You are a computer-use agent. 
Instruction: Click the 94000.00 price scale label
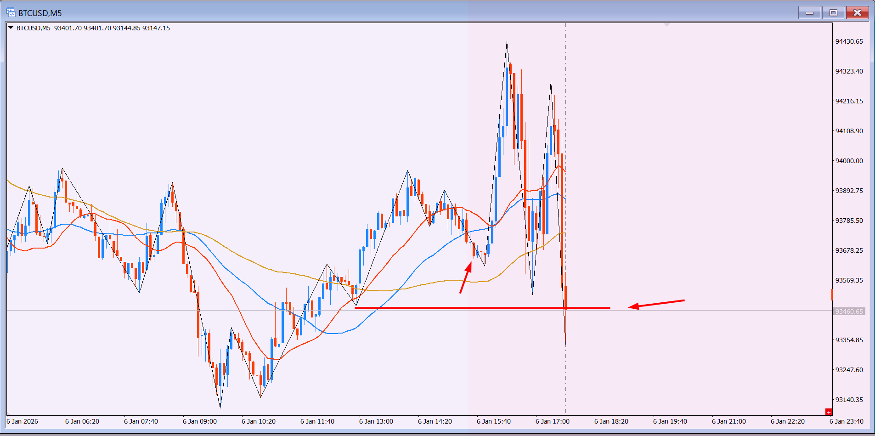coord(849,161)
